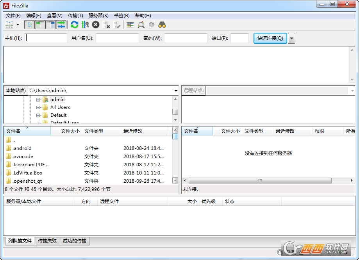Open the 传输(T) menu
Screen dimensions: 359x260
click(x=75, y=16)
